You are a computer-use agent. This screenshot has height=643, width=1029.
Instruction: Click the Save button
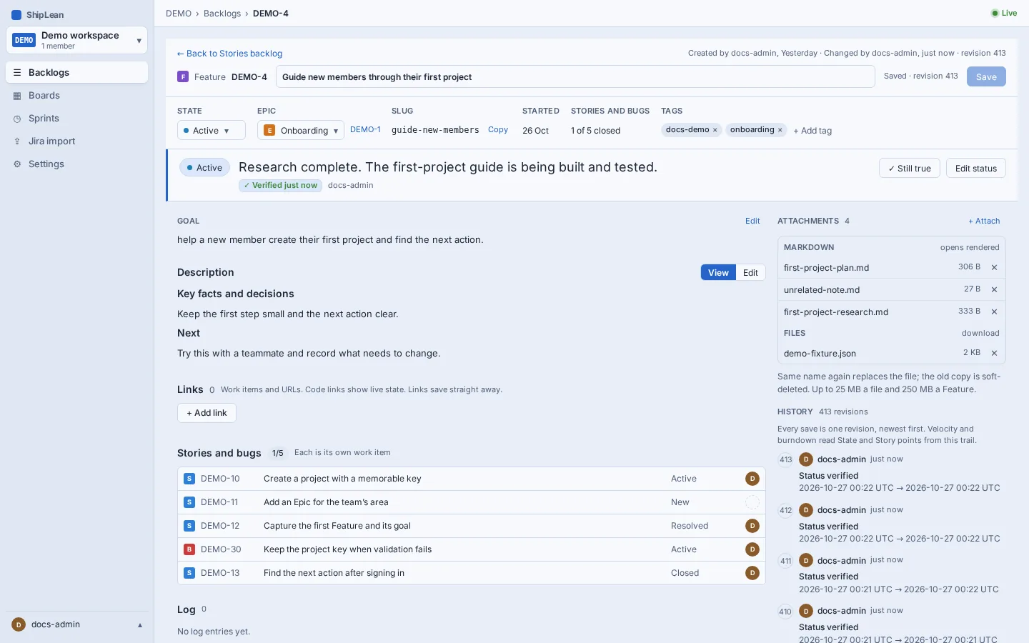986,77
